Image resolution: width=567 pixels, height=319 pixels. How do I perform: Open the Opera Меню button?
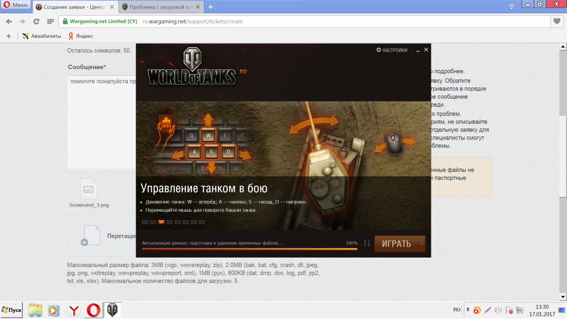click(16, 5)
